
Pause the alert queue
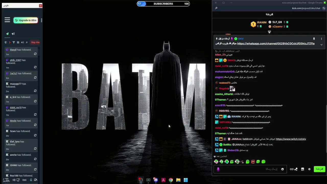(x=18, y=42)
